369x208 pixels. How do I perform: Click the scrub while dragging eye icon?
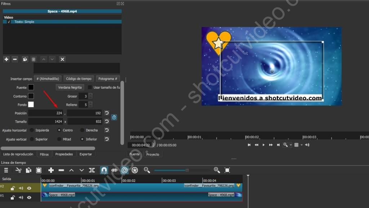point(114,170)
